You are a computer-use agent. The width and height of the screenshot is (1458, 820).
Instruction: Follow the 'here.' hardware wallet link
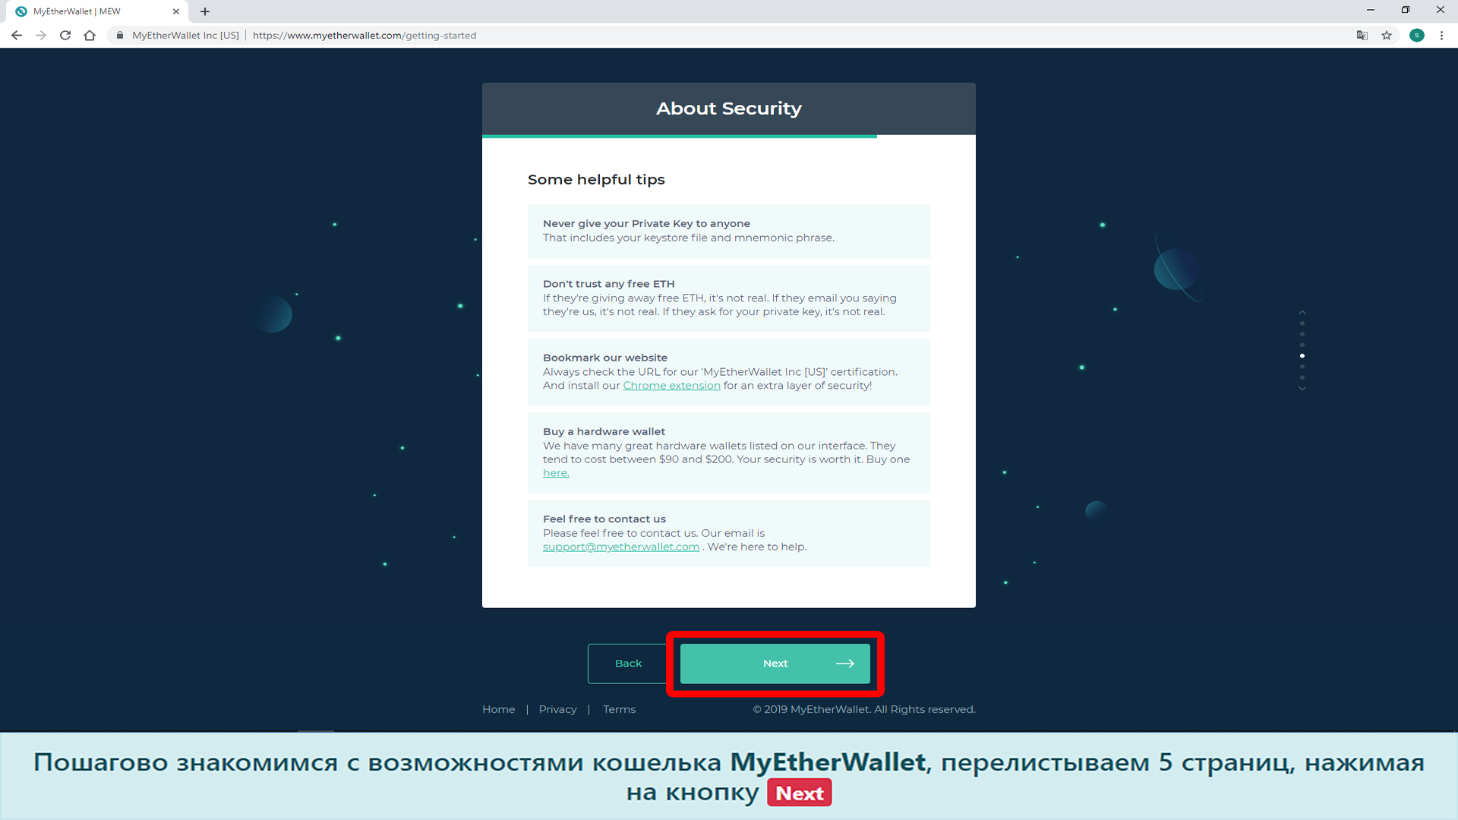pos(556,473)
